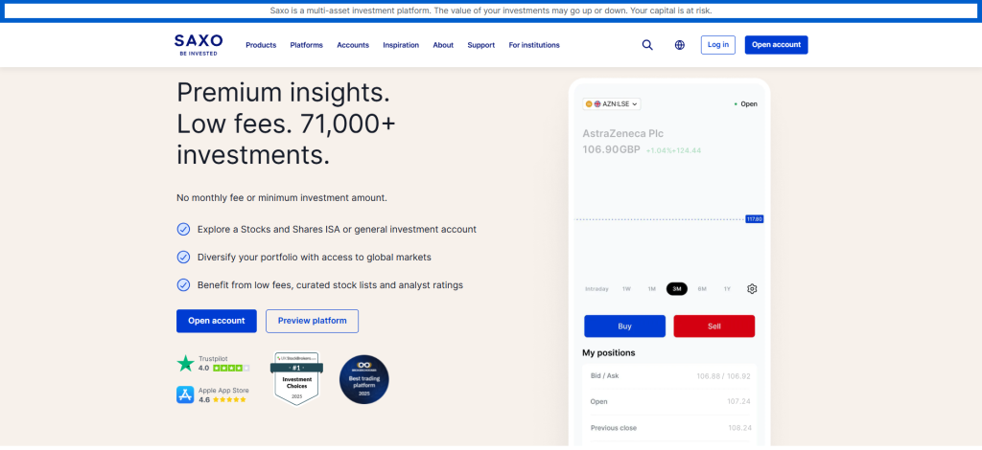Expand the AZN:LSE instrument dropdown

click(612, 103)
